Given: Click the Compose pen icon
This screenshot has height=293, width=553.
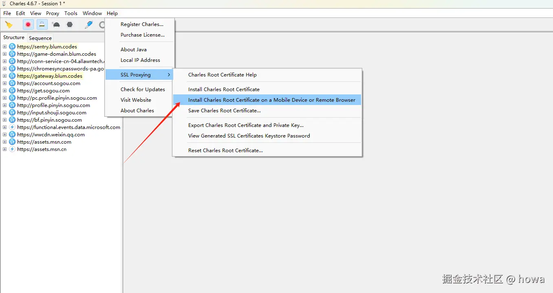Looking at the screenshot, I should point(88,24).
